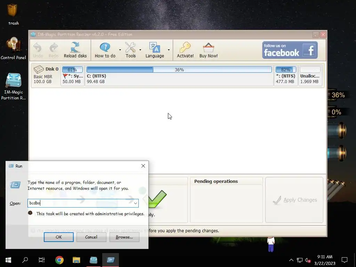Focus the Open text field in Run

point(80,203)
